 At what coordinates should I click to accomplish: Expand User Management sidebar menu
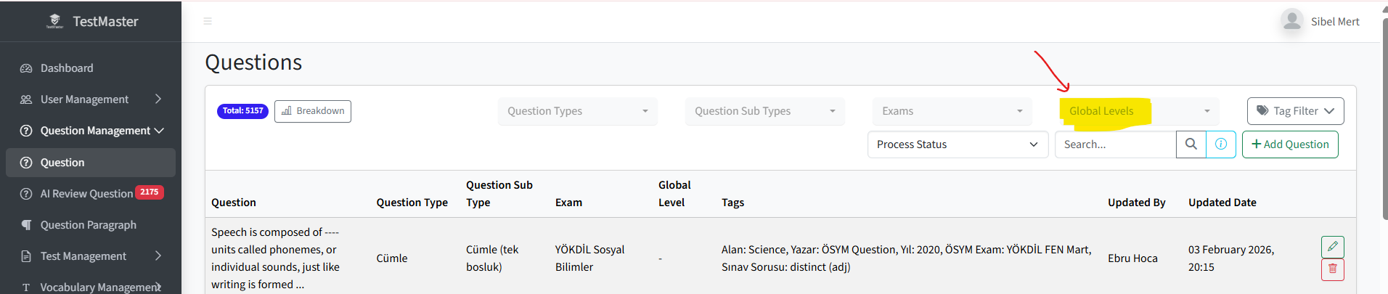point(91,99)
